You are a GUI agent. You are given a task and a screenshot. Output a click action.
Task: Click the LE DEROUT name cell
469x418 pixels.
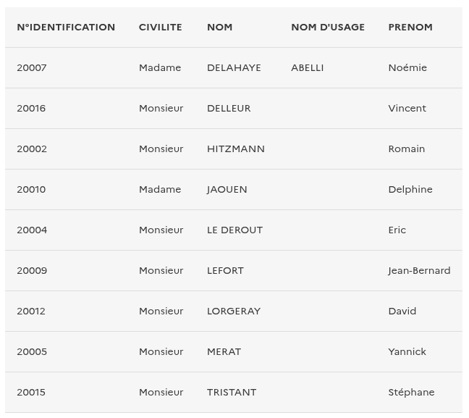[234, 230]
